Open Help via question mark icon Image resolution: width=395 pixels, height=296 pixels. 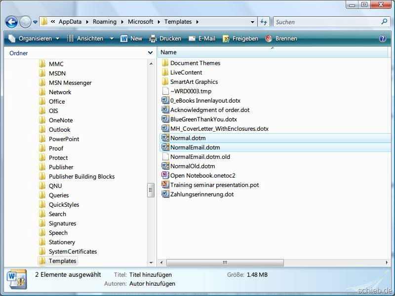[x=382, y=38]
